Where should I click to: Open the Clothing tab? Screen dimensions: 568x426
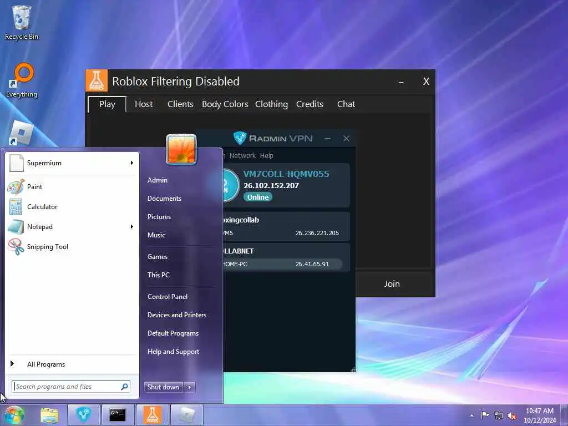271,104
